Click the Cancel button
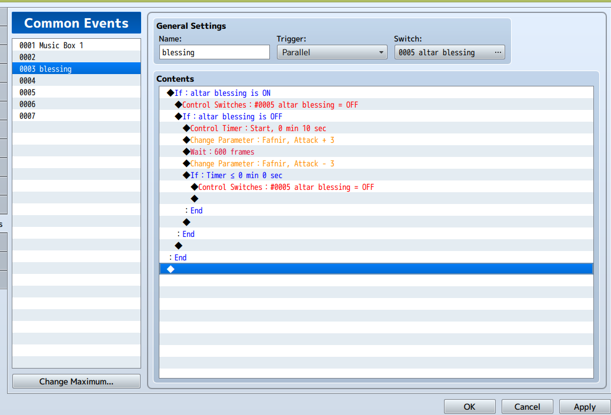611x415 pixels. 527,406
